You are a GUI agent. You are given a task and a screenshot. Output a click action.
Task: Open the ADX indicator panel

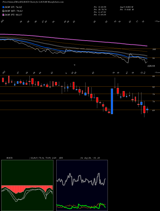click(x=82, y=185)
